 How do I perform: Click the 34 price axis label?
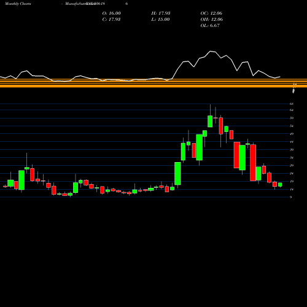click(292, 158)
